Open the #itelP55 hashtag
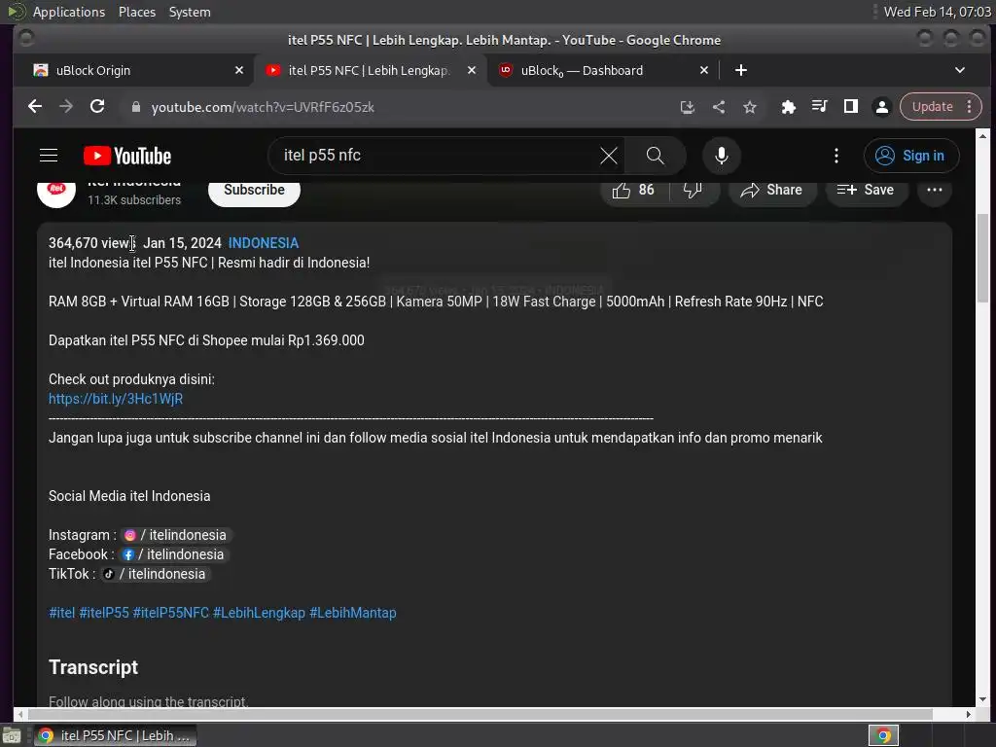 pyautogui.click(x=103, y=613)
